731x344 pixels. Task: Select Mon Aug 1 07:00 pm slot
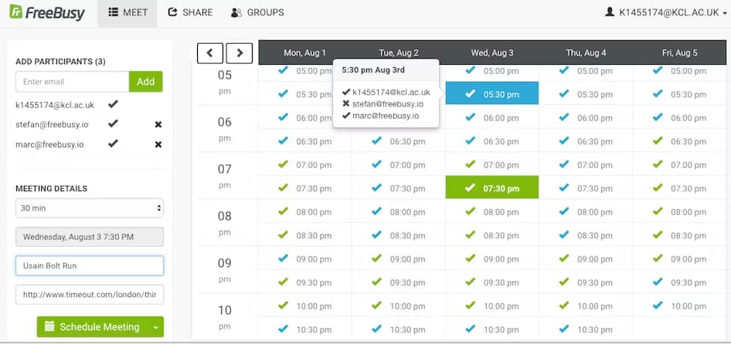point(304,165)
